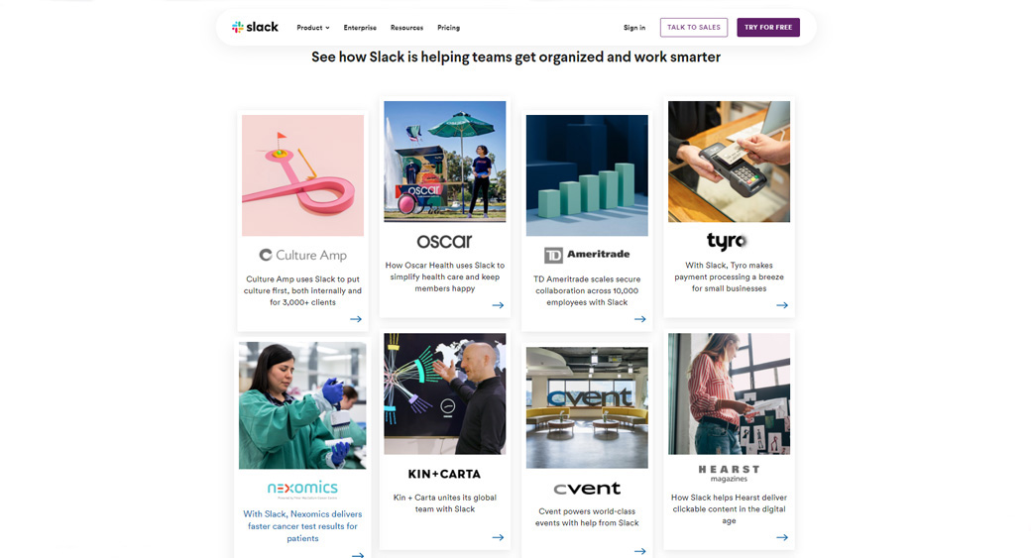This screenshot has height=558, width=1031.
Task: Go to the Pricing page
Action: point(448,28)
